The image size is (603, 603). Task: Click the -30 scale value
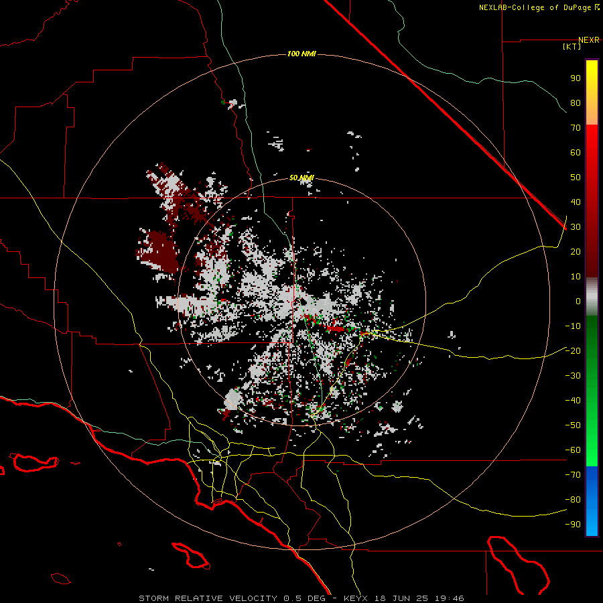coord(573,376)
